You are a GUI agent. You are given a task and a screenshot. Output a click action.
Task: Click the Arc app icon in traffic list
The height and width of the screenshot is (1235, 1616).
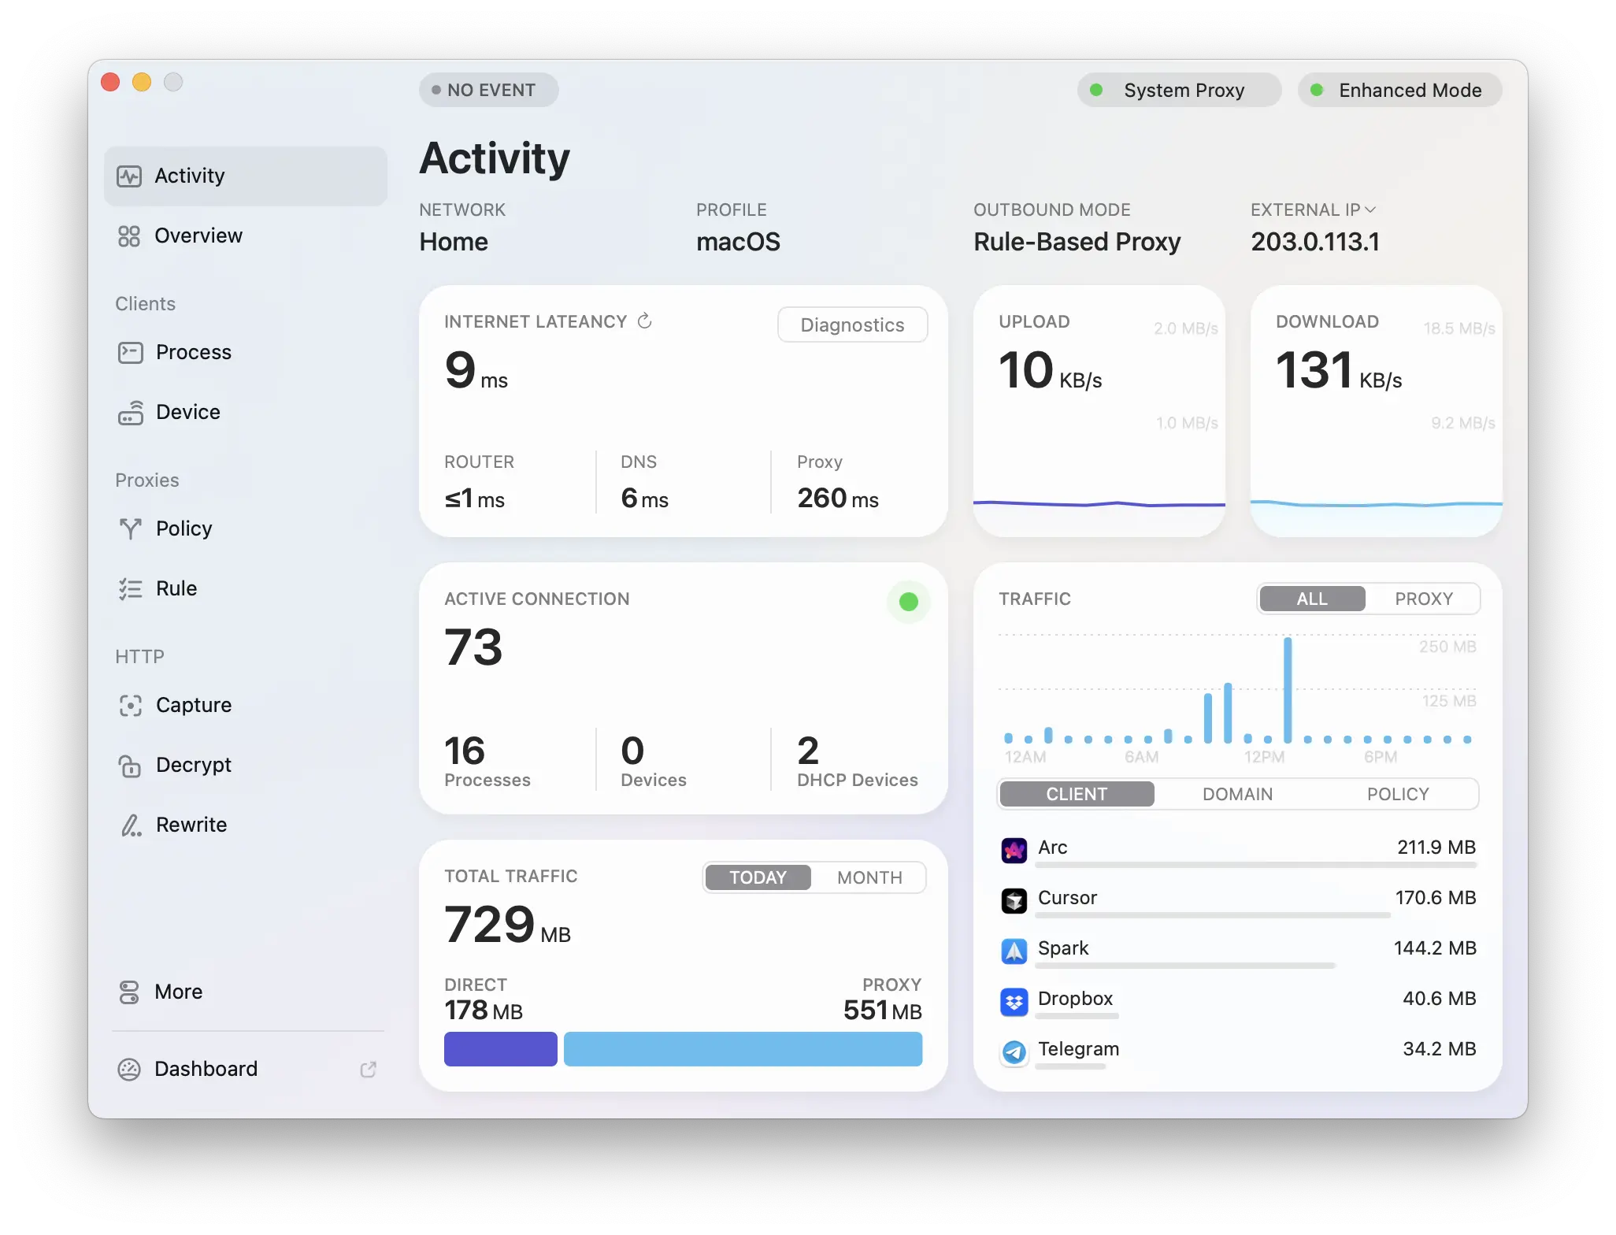[1014, 850]
